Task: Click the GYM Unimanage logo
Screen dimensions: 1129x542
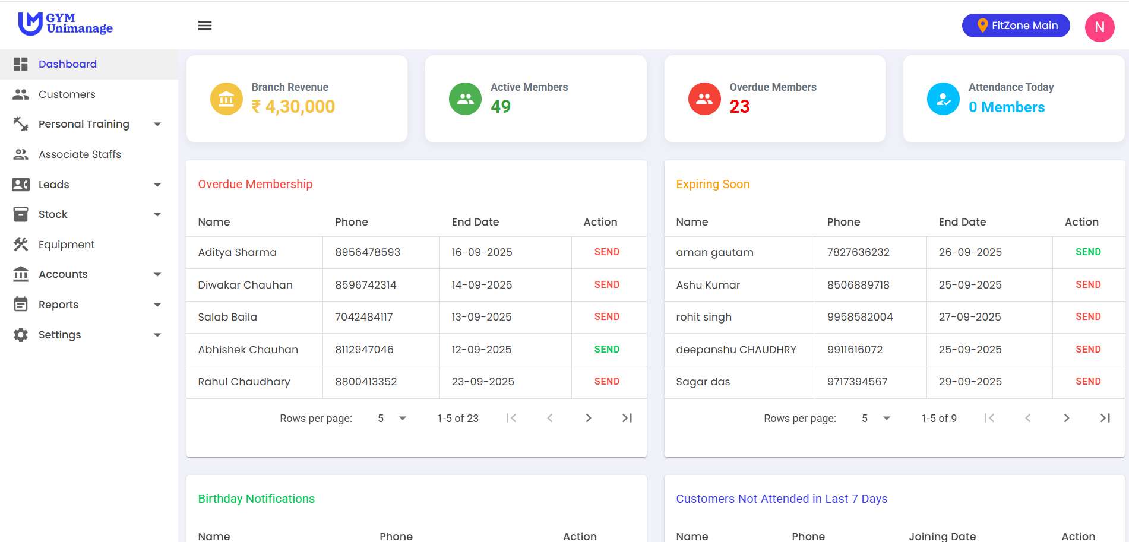Action: click(65, 25)
